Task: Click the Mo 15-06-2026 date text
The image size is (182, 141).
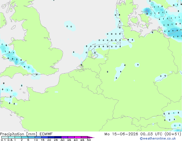Action: [x=121, y=134]
